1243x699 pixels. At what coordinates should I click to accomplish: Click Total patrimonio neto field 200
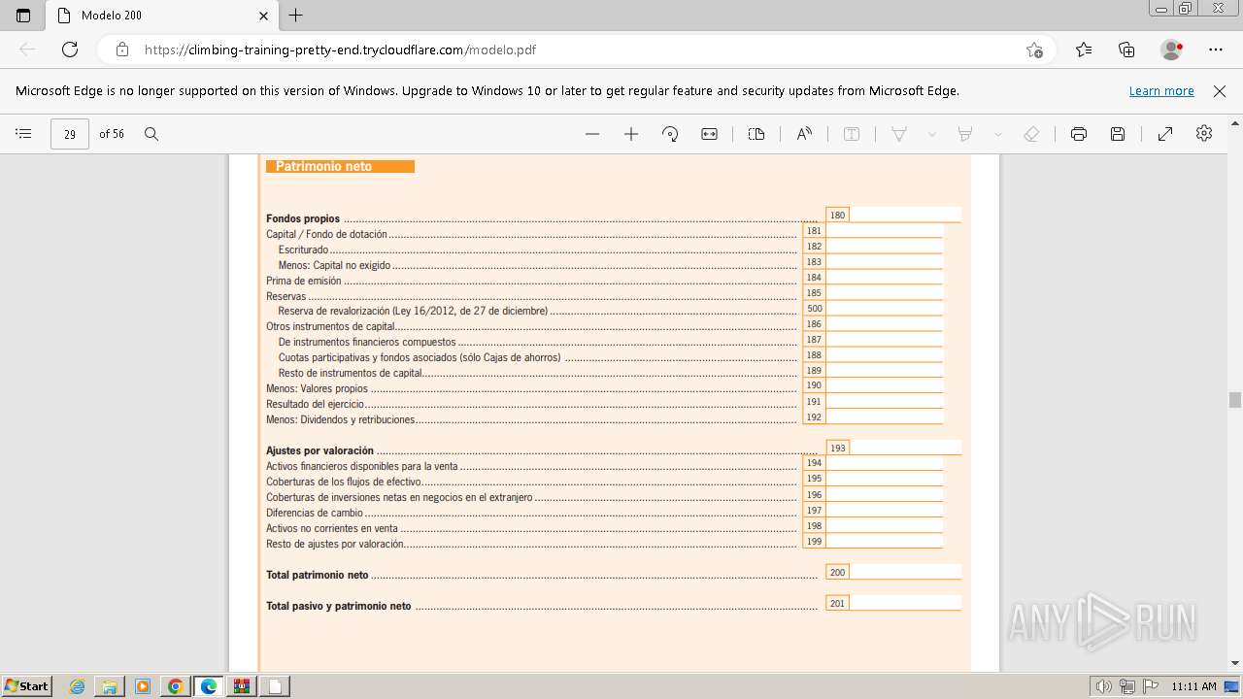905,573
